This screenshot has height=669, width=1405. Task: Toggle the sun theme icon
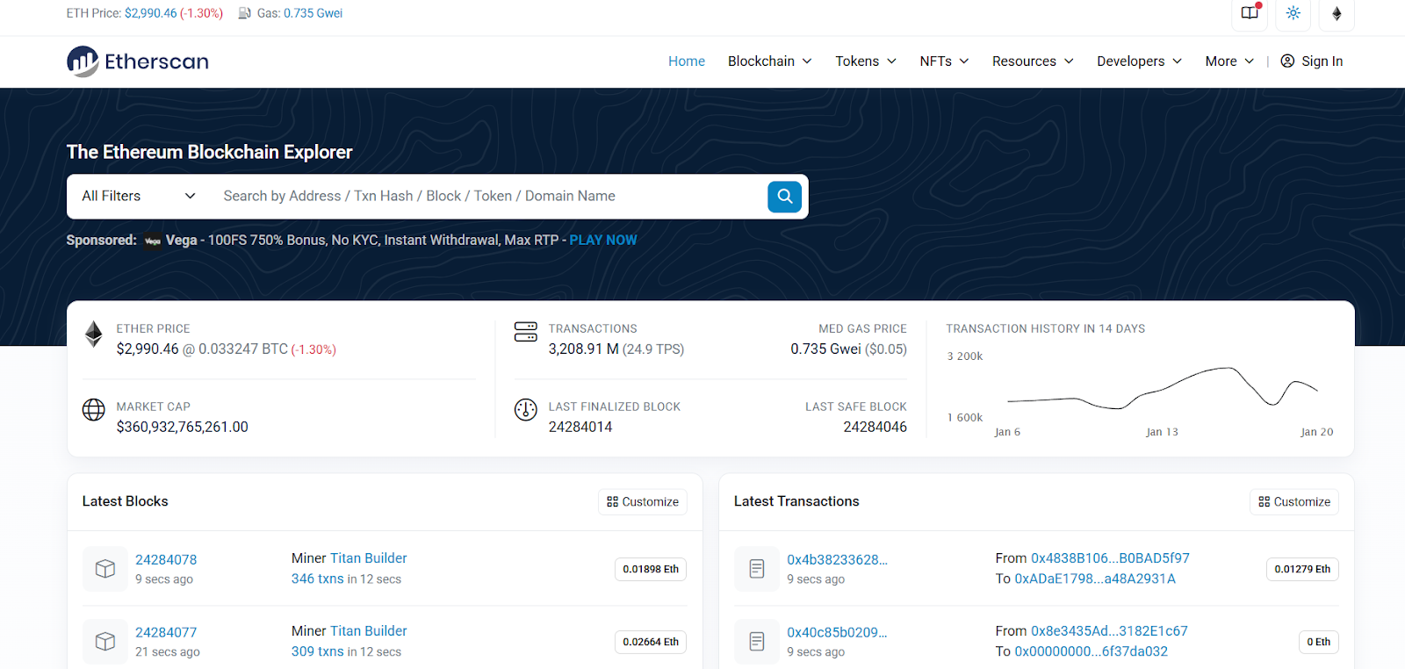tap(1293, 13)
